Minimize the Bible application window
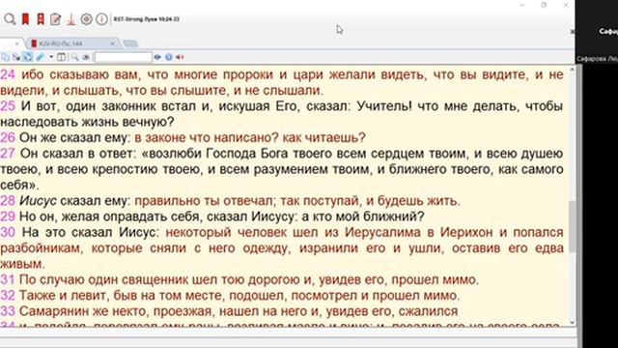This screenshot has height=348, width=618. point(522,5)
